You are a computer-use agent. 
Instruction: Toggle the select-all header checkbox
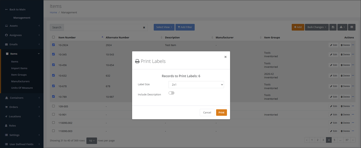(53, 37)
